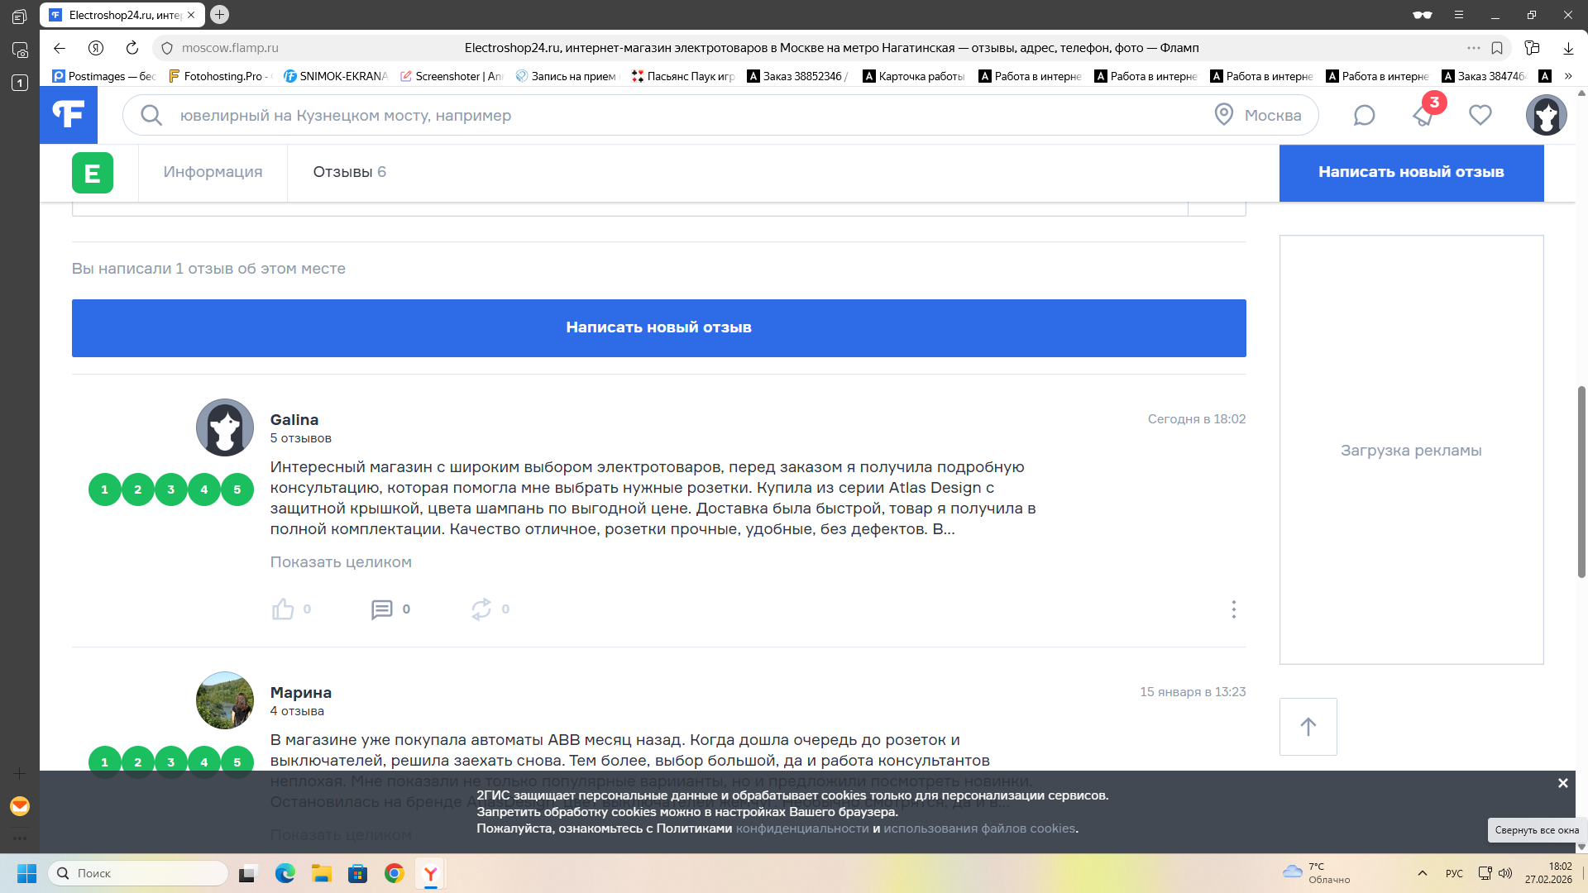Open the three-dot menu on Galina's review
Screen dimensions: 1588x893
1233,609
